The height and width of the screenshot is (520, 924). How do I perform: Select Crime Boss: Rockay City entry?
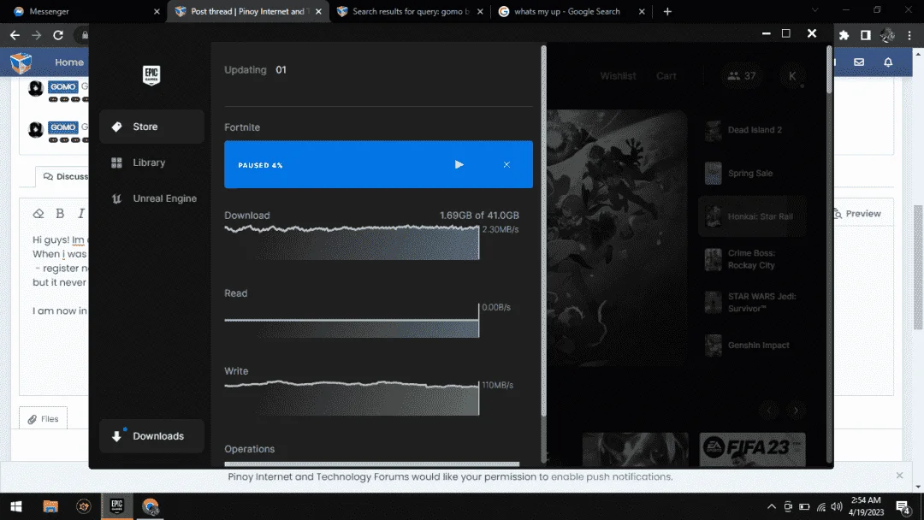pos(752,259)
